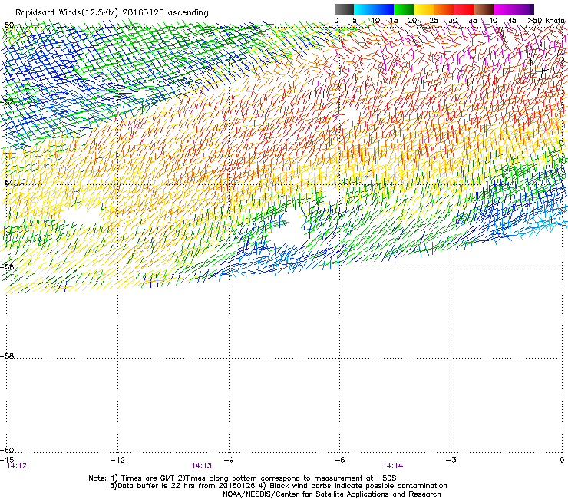The image size is (568, 499).
Task: Click the '-15' longitude axis label
Action: click(7, 460)
